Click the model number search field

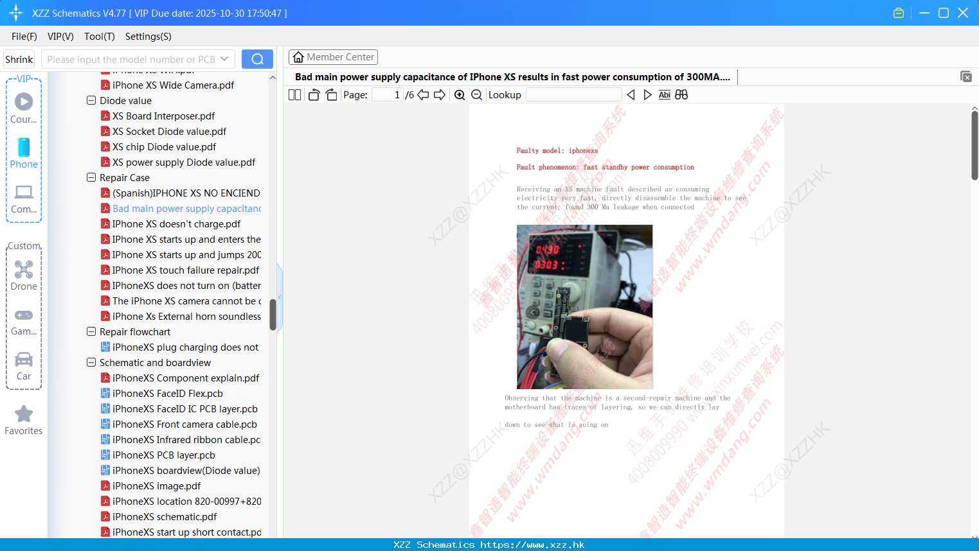[130, 59]
